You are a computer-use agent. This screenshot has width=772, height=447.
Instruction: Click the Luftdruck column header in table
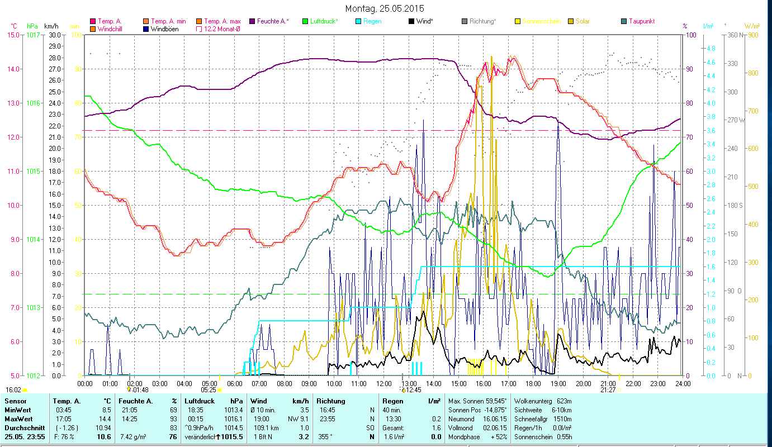click(x=201, y=401)
